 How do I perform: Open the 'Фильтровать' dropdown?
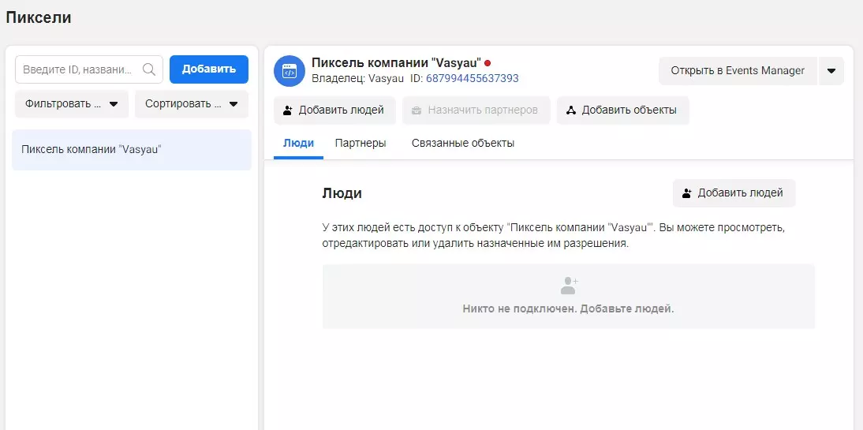click(72, 104)
